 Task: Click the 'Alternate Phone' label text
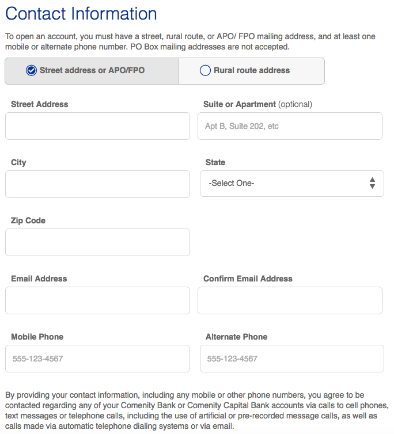pyautogui.click(x=236, y=337)
